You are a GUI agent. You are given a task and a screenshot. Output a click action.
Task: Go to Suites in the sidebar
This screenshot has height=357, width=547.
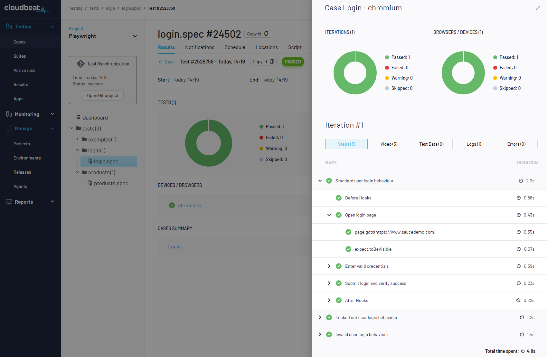coord(20,56)
